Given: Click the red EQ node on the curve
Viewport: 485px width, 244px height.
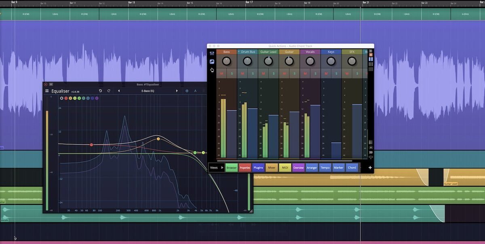Looking at the screenshot, I should click(x=91, y=145).
